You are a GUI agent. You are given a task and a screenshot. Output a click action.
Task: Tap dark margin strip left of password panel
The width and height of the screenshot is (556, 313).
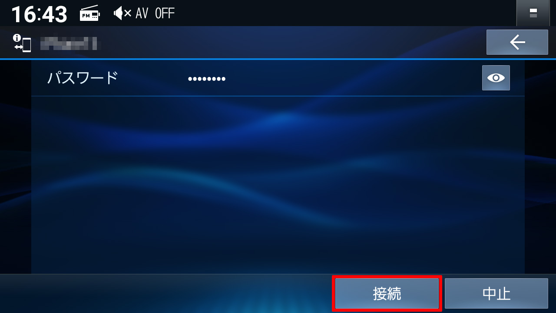coord(16,166)
